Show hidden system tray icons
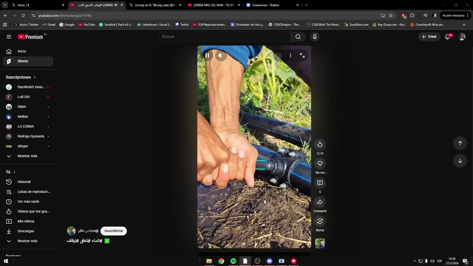This screenshot has height=266, width=473. [414, 261]
